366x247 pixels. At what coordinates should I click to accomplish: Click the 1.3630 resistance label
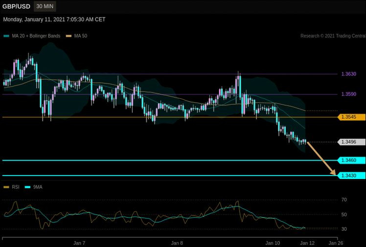349,74
